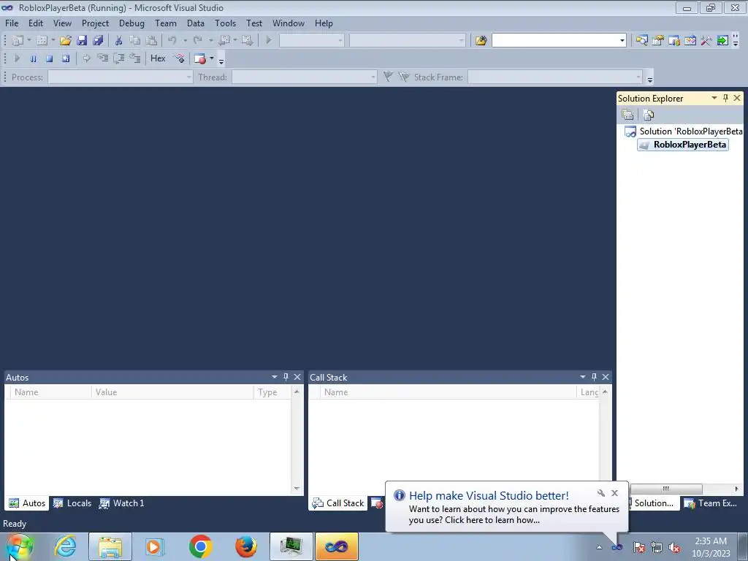Open the Find combo box dropdown
Viewport: 748px width, 561px height.
622,41
